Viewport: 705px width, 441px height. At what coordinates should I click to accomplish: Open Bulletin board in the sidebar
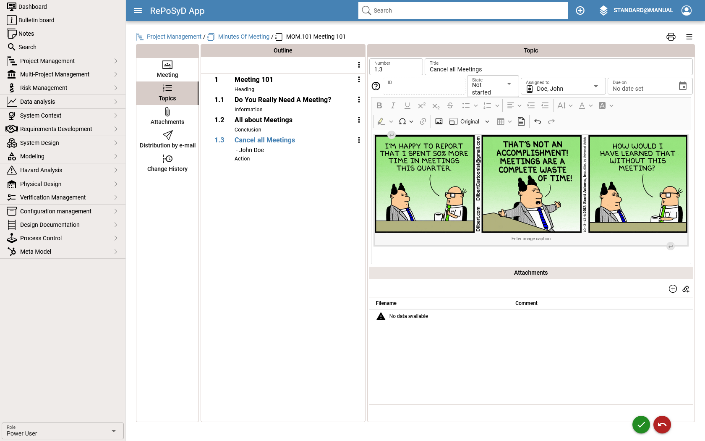click(63, 20)
